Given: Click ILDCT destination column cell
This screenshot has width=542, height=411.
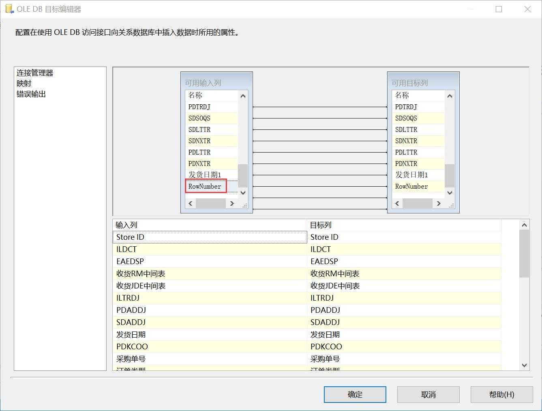Looking at the screenshot, I should pos(404,249).
